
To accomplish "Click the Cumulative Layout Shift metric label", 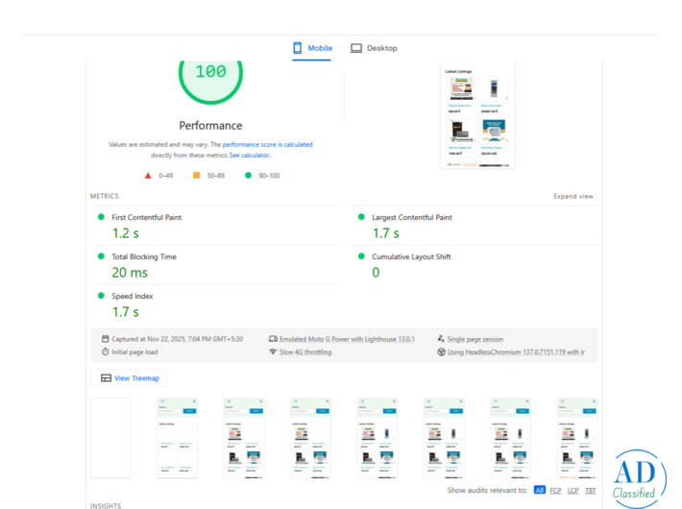I will coord(411,256).
